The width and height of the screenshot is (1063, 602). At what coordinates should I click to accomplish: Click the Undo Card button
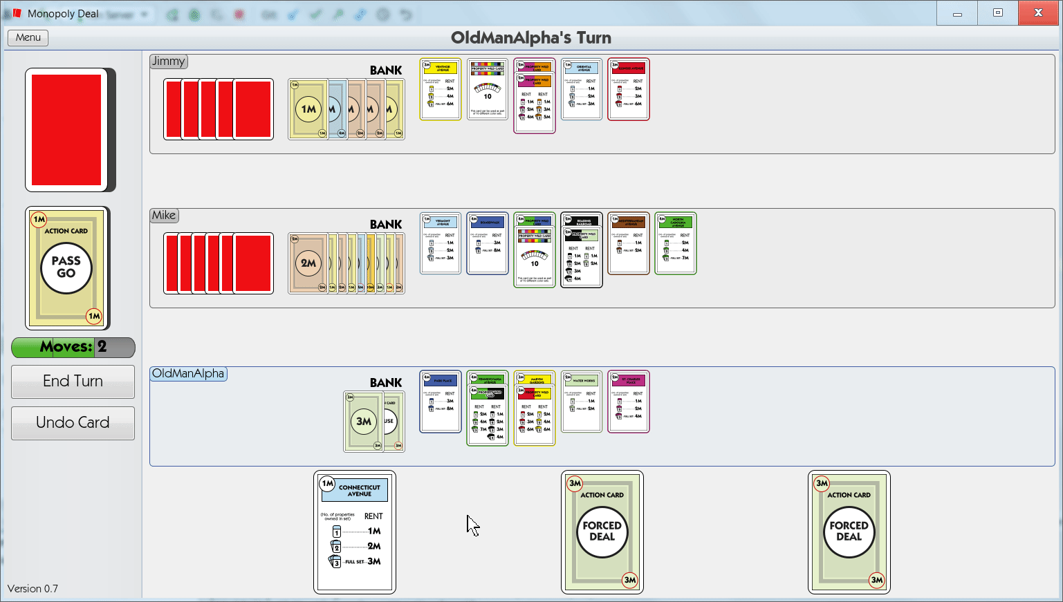[x=73, y=423]
